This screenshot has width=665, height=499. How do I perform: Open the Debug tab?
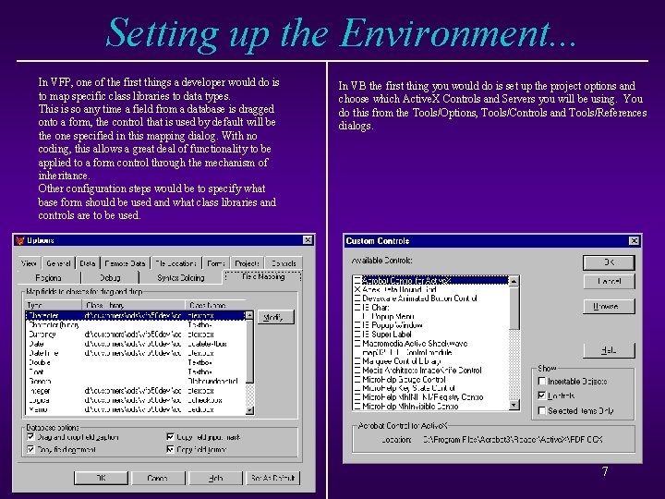click(x=110, y=277)
